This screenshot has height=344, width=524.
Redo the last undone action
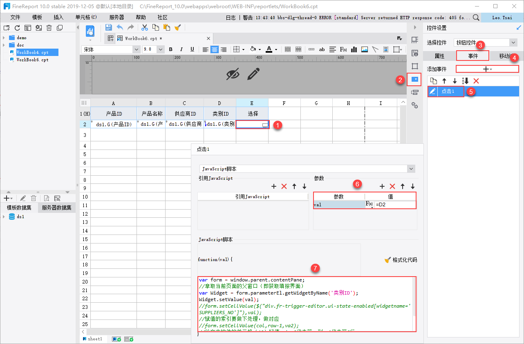click(131, 27)
